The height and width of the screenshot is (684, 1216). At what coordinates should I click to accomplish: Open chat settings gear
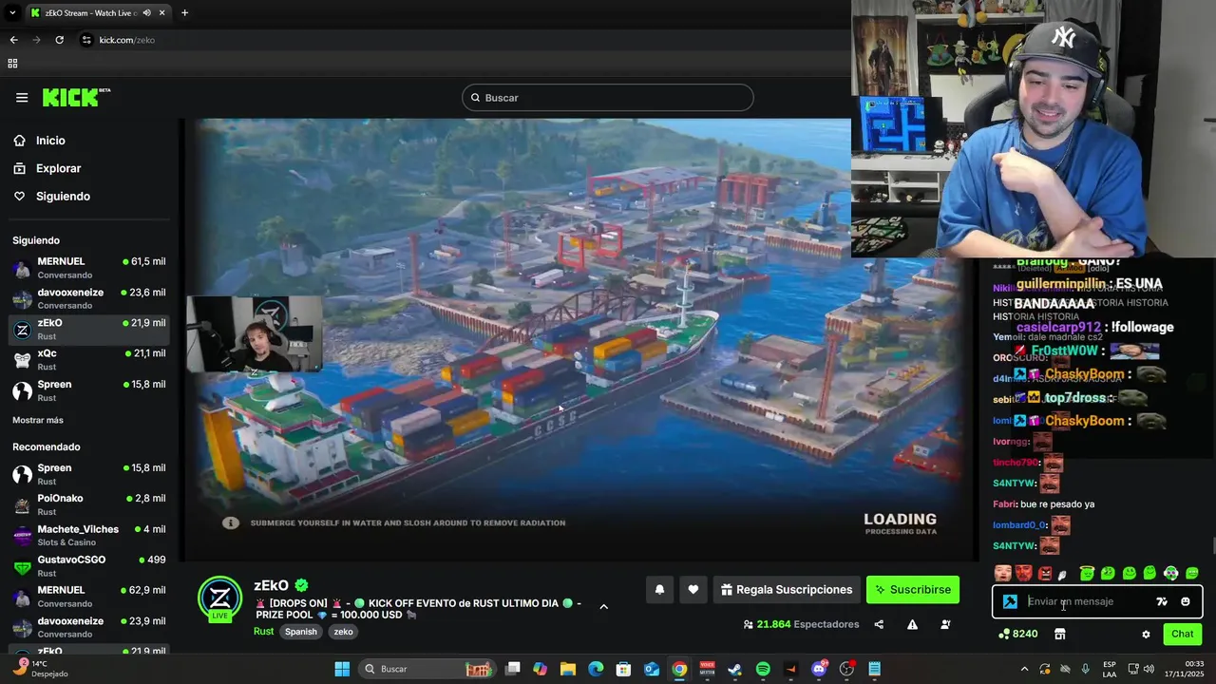pos(1146,635)
